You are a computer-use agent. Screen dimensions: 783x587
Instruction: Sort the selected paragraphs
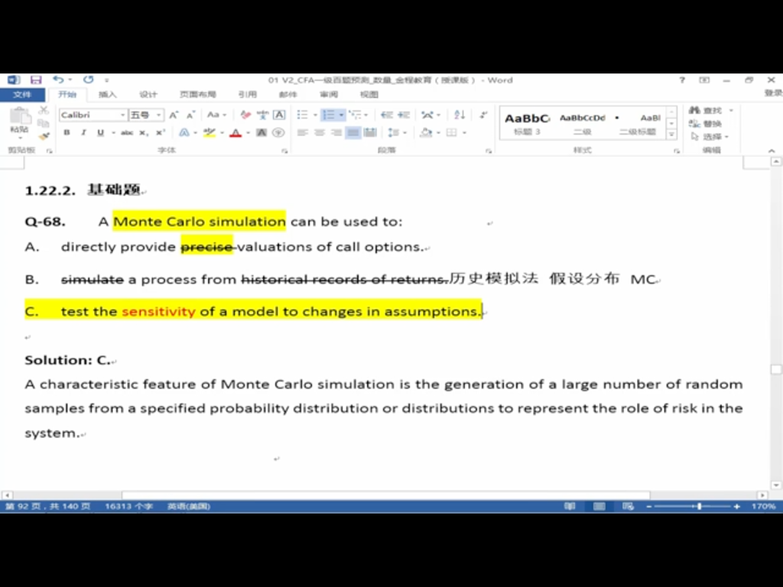point(460,115)
